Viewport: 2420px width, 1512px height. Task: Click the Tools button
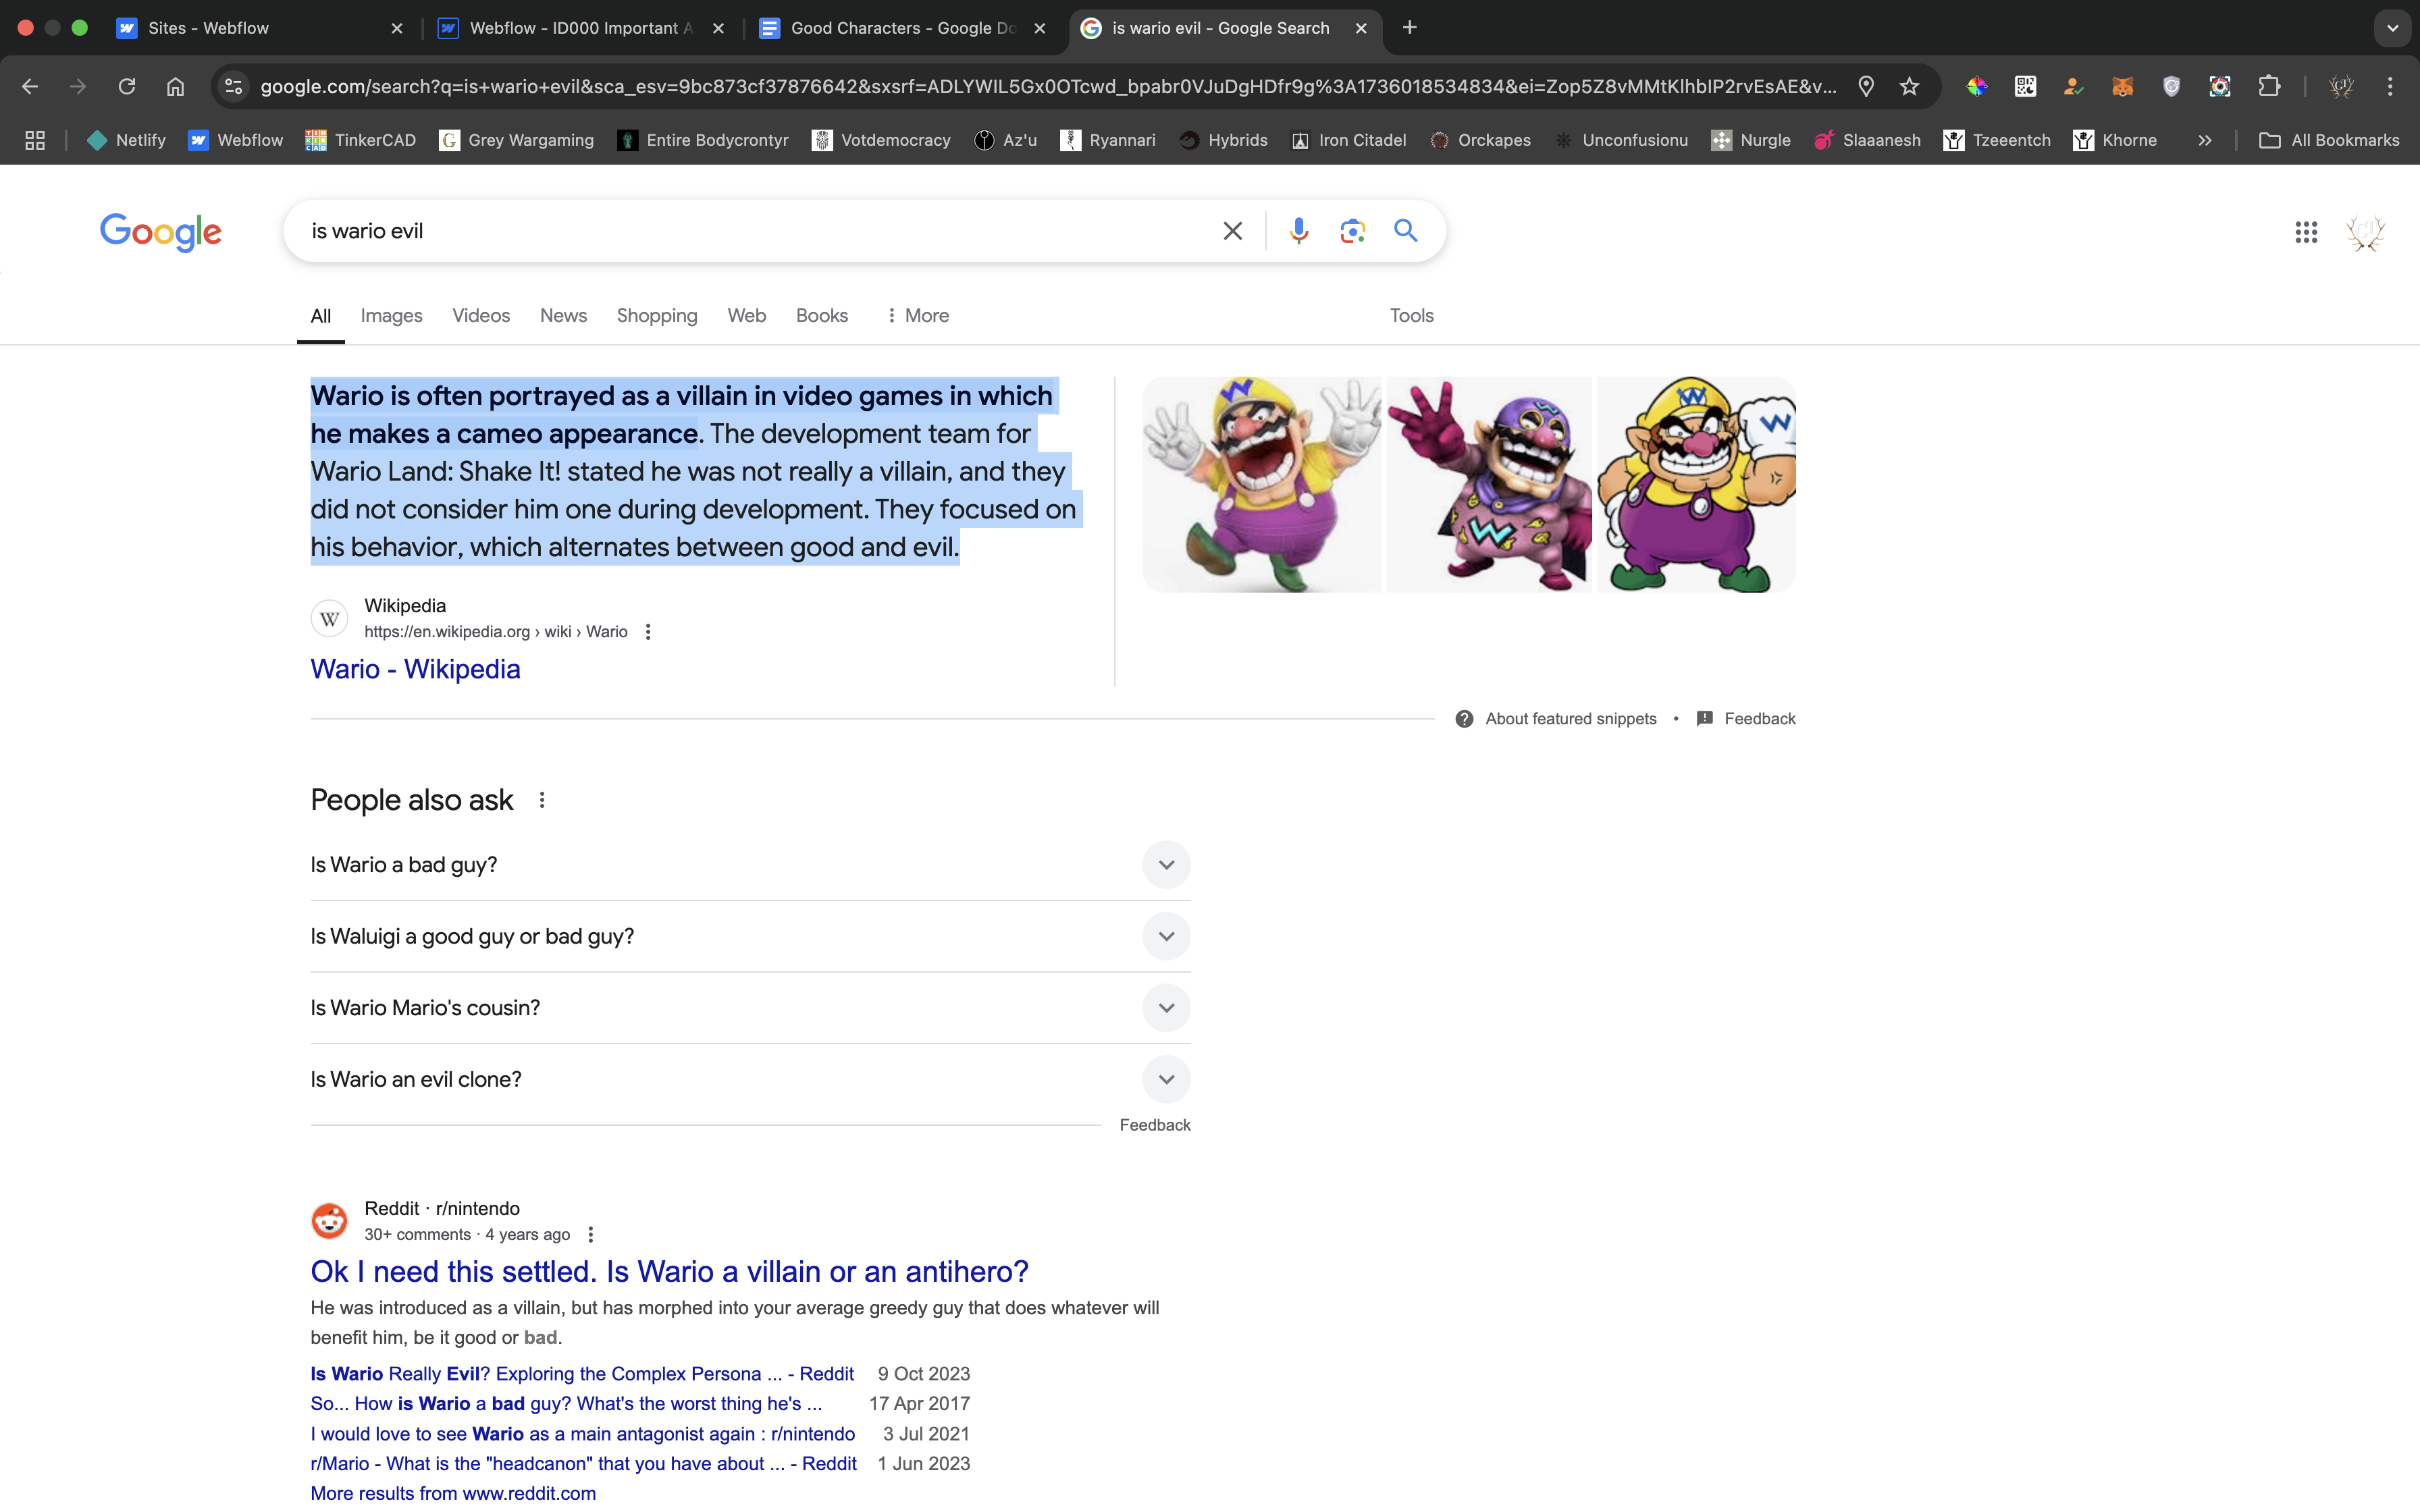1411,315
